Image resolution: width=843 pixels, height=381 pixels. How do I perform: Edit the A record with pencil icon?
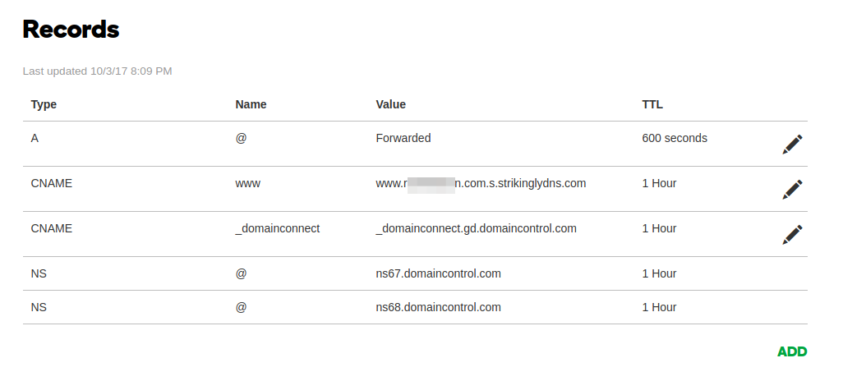(x=792, y=144)
